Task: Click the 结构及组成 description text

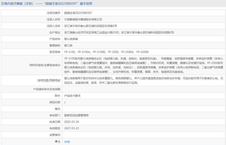Action: tap(144, 65)
